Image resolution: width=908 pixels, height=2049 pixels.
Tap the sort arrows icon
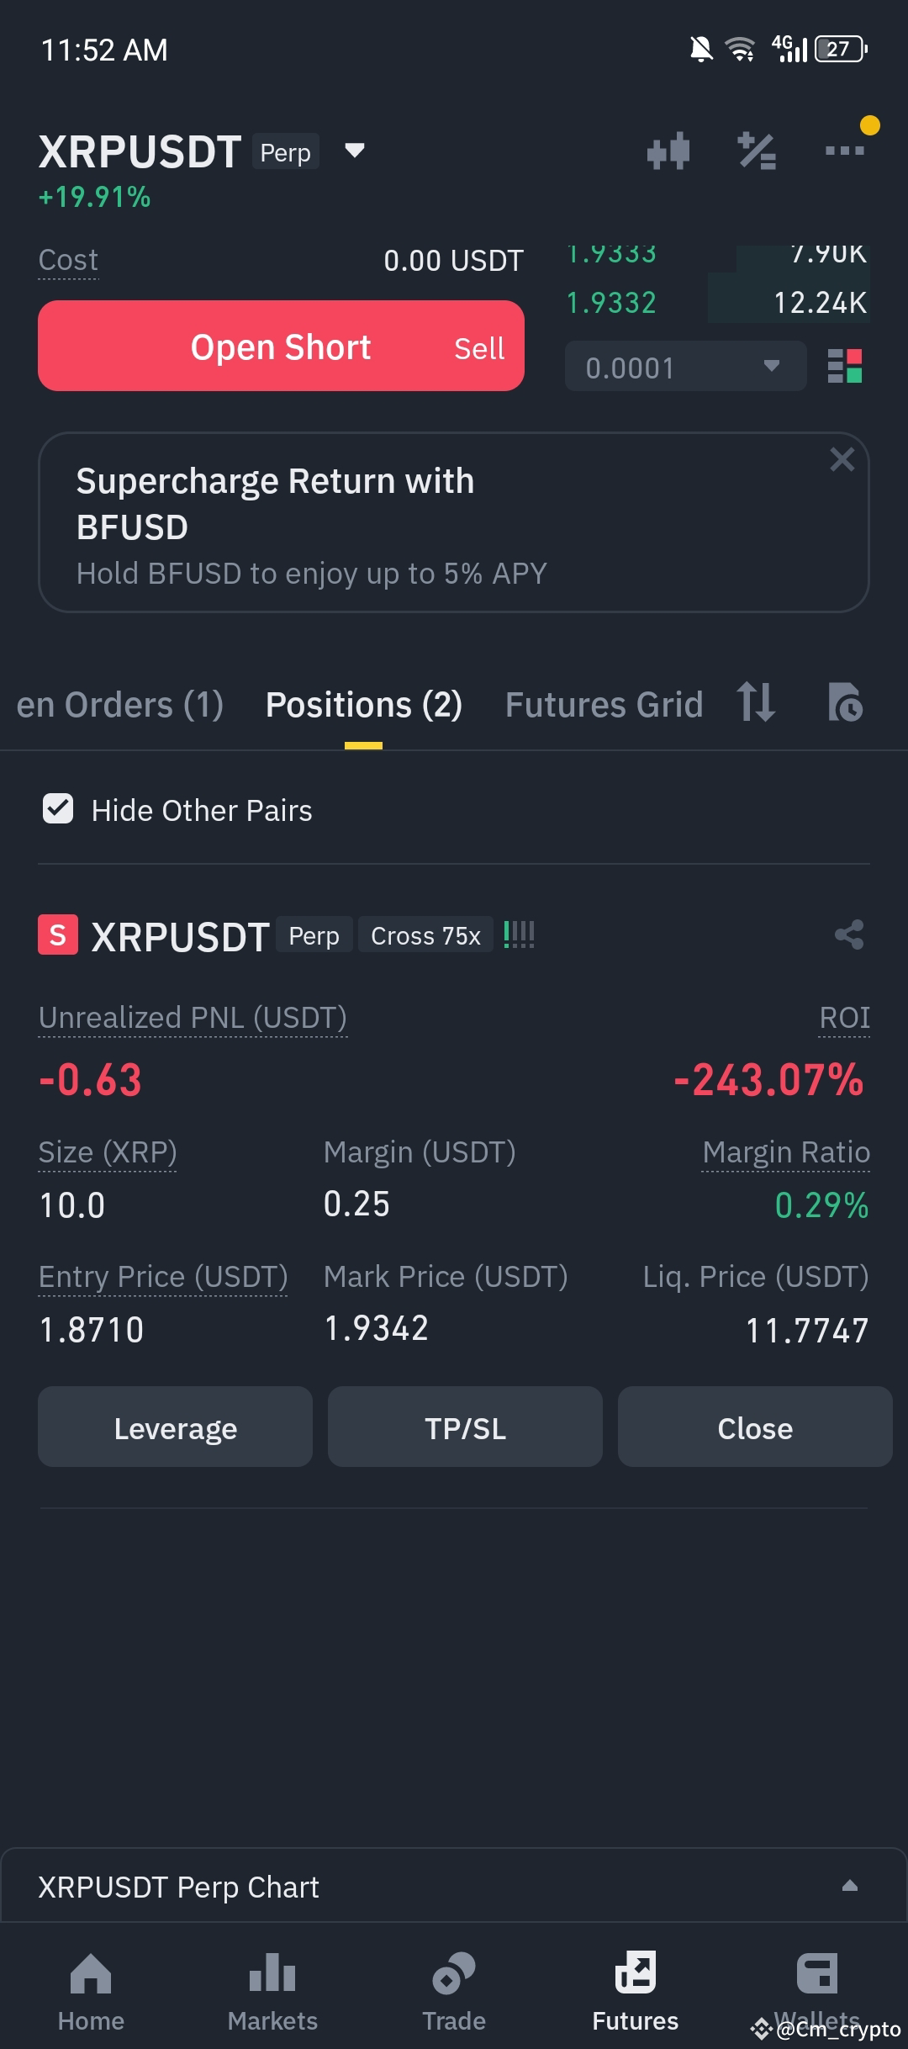tap(756, 702)
